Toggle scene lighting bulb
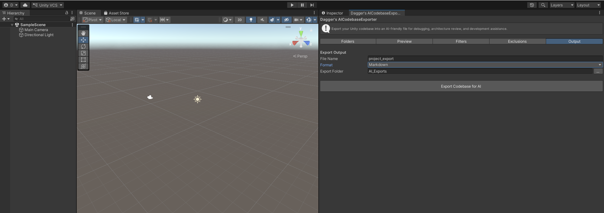This screenshot has width=604, height=213. pos(251,20)
